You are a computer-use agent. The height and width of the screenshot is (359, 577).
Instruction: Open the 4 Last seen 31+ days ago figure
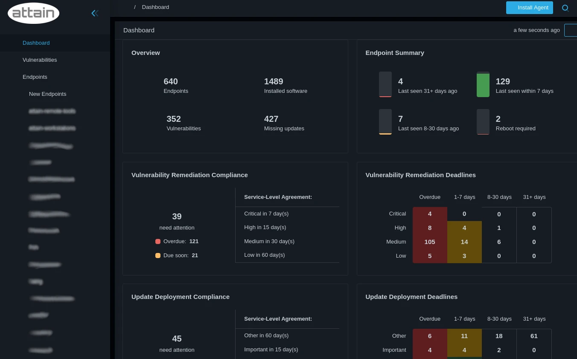pos(428,85)
